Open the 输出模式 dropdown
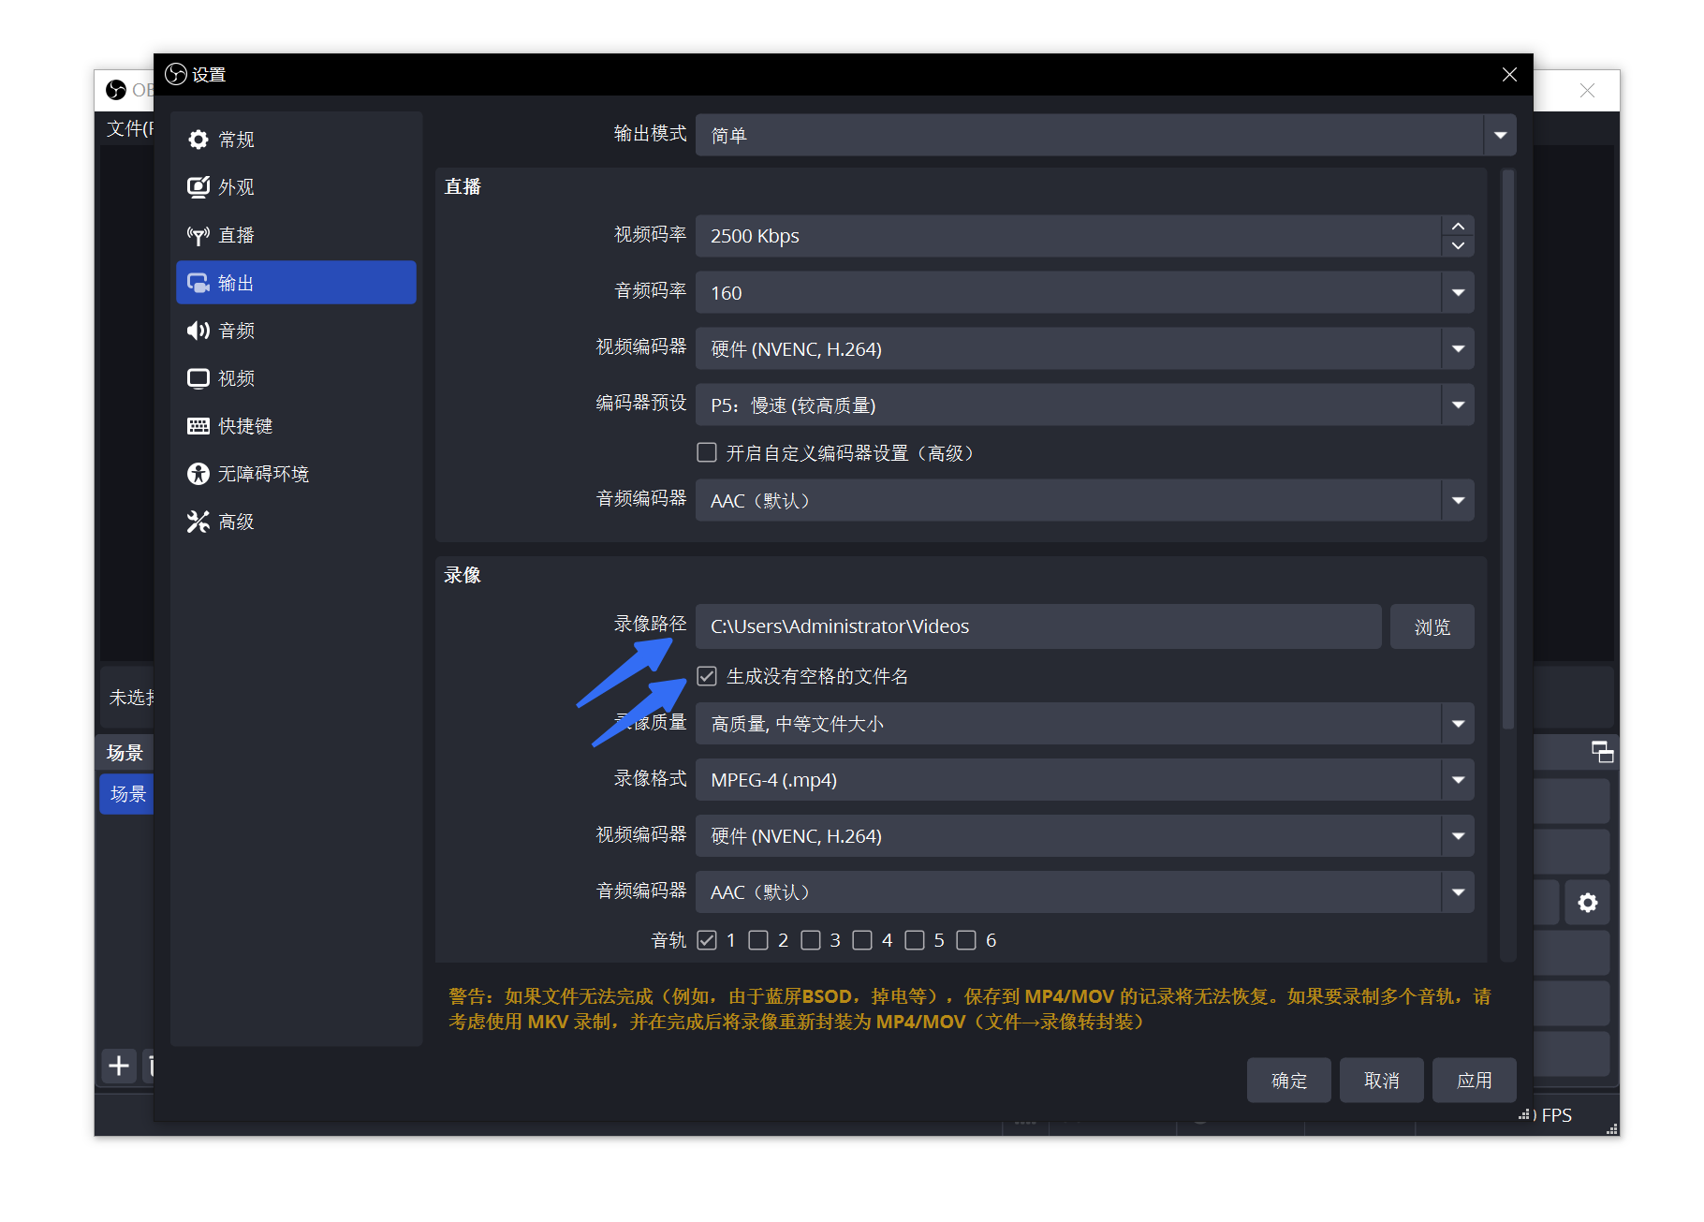Screen dimensions: 1704x1222 [x=1106, y=136]
